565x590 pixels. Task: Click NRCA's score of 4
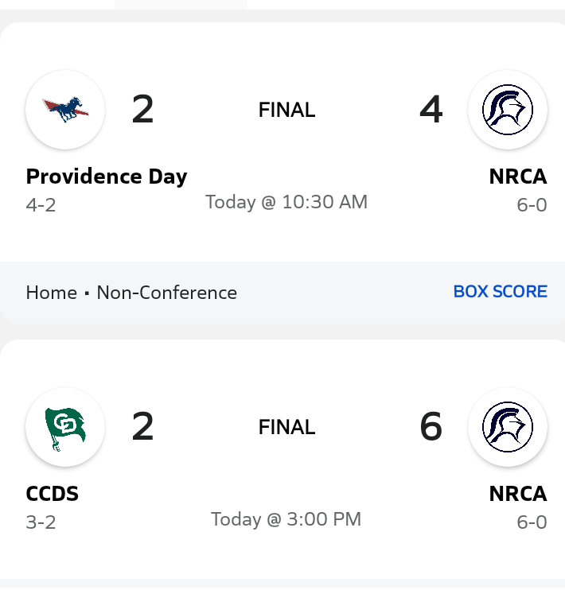point(431,110)
